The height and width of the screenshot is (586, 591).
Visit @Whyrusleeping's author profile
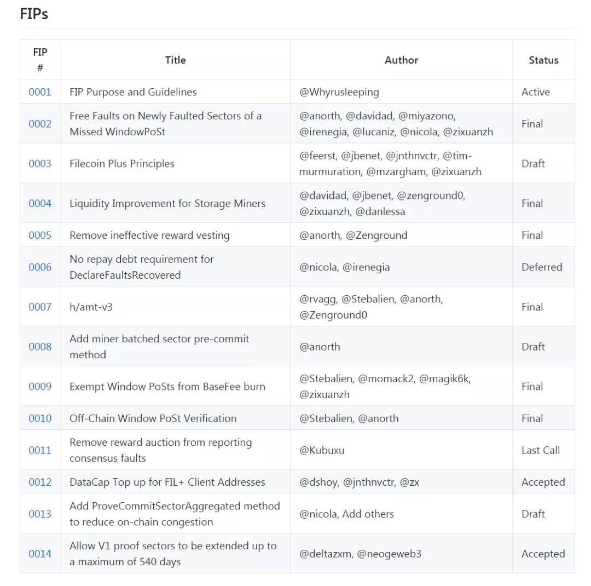(x=339, y=92)
